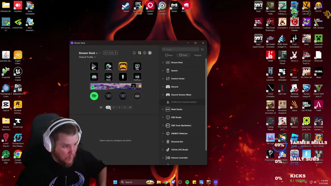The height and width of the screenshot is (186, 331).
Task: Open Google Chrome desktop shortcut
Action: pyautogui.click(x=18, y=157)
